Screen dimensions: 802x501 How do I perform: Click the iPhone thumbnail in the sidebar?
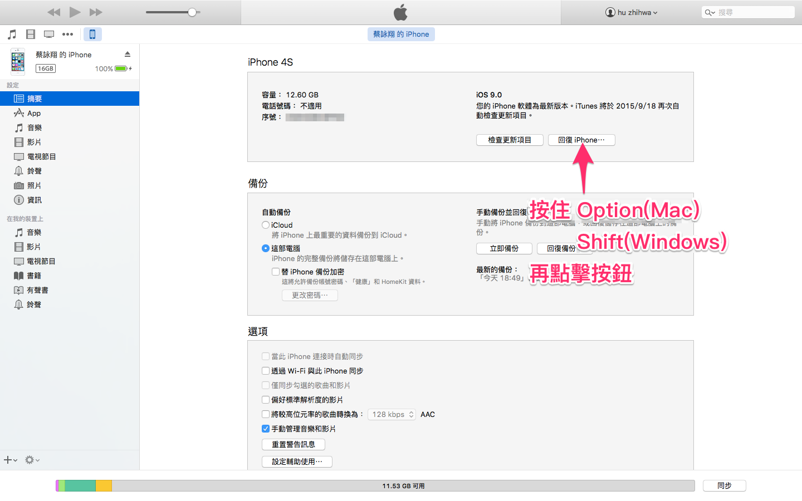coord(18,61)
